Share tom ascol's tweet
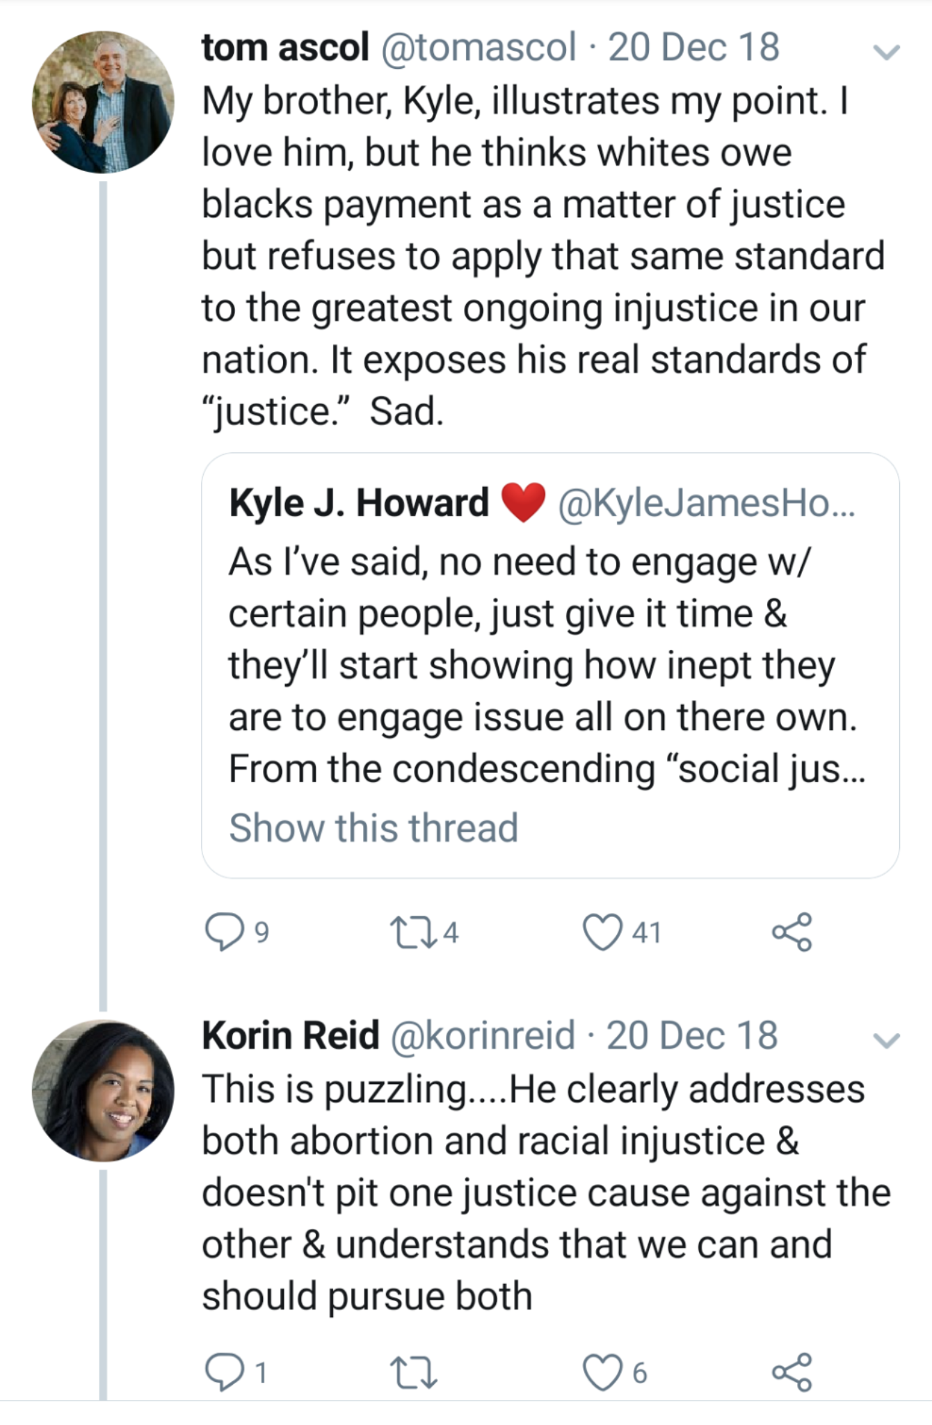This screenshot has width=932, height=1425. click(792, 932)
